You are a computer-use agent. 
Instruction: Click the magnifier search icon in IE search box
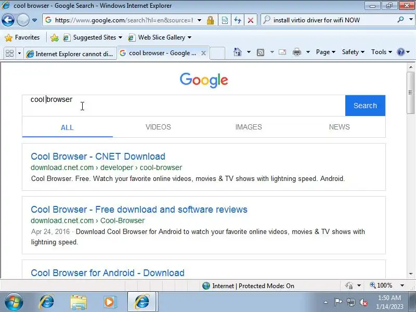(x=400, y=20)
